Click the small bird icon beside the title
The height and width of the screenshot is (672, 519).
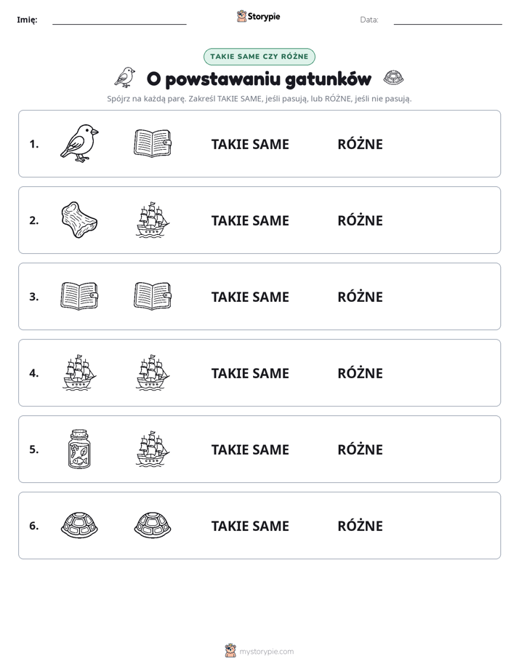[x=124, y=77]
